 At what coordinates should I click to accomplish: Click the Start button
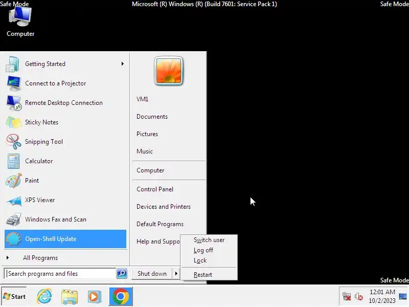pos(14,297)
